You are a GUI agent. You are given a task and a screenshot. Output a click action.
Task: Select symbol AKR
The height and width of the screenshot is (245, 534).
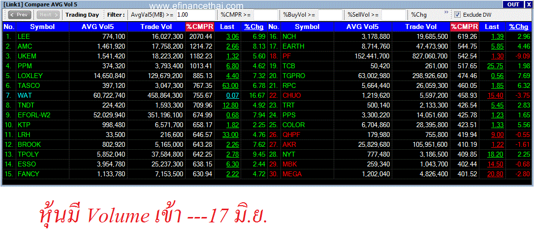289,145
